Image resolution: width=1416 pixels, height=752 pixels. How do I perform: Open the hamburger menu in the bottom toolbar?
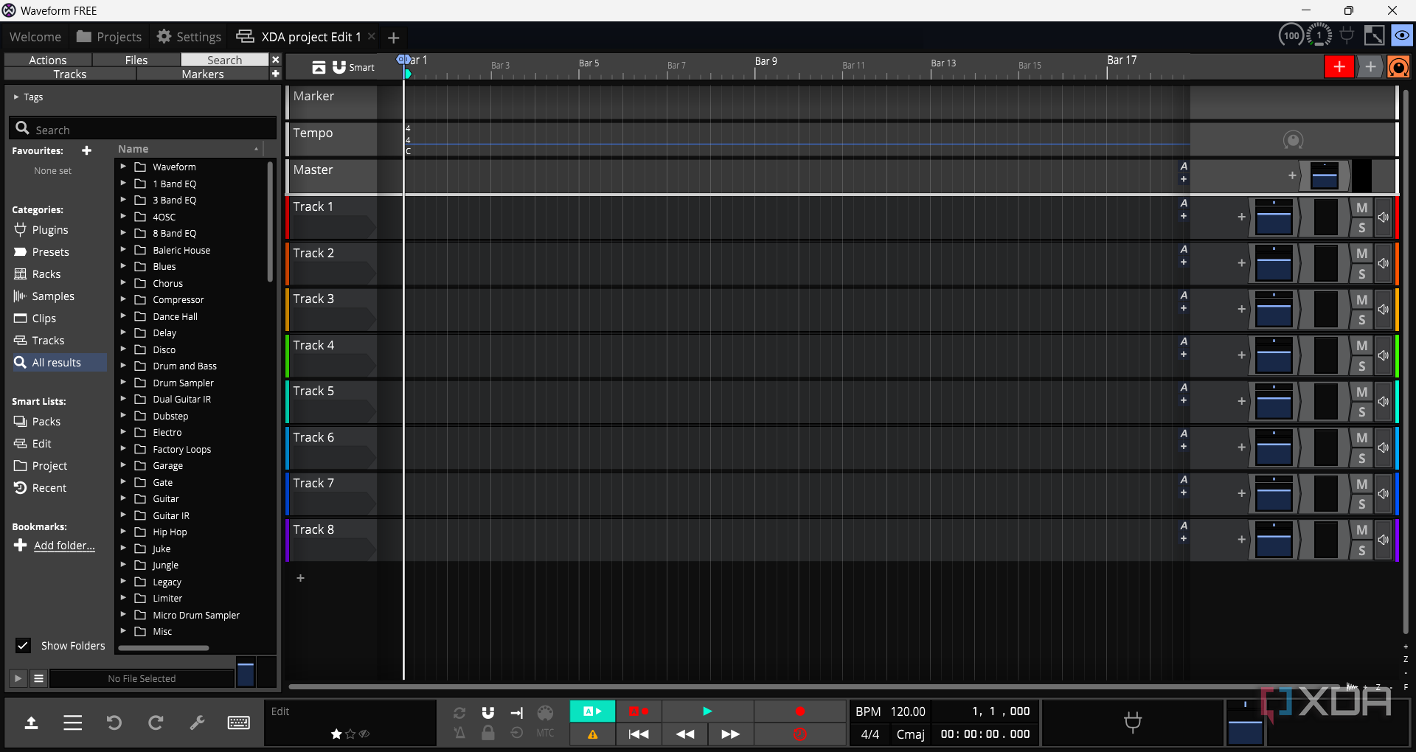click(72, 723)
